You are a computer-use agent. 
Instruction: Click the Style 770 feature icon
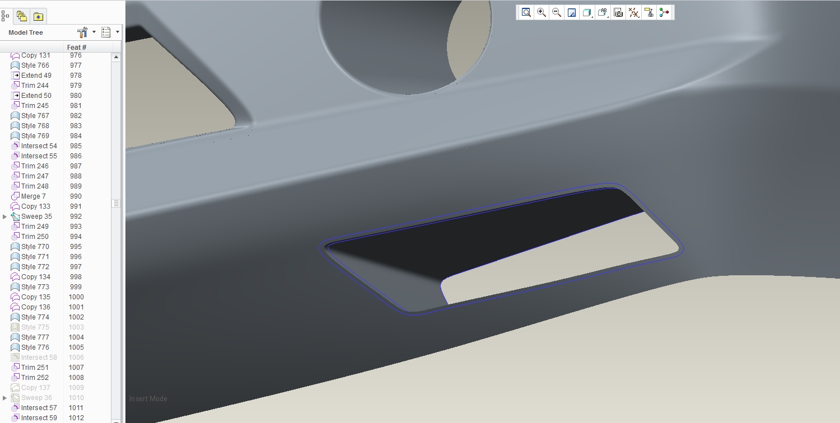[x=15, y=247]
